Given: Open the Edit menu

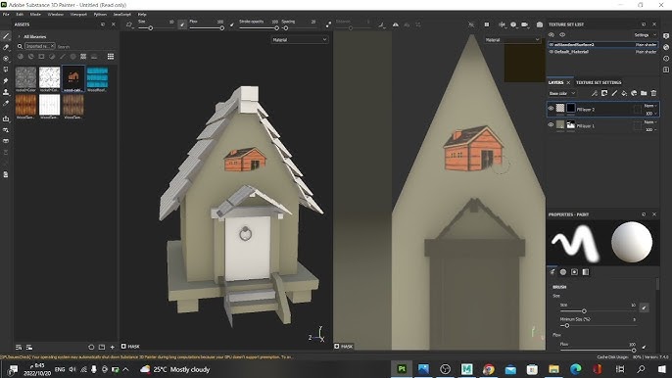Looking at the screenshot, I should click(x=20, y=14).
